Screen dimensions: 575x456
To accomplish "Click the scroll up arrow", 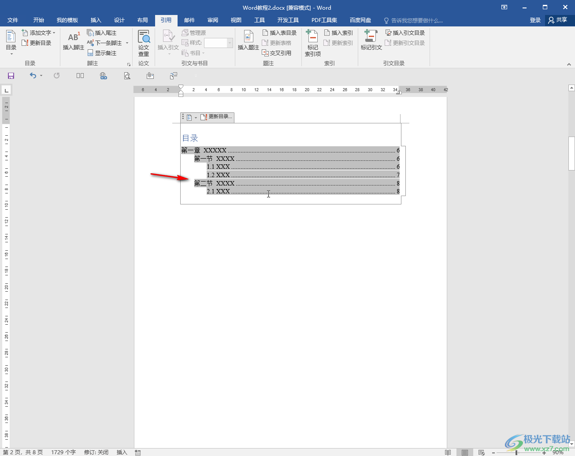I will tap(571, 88).
